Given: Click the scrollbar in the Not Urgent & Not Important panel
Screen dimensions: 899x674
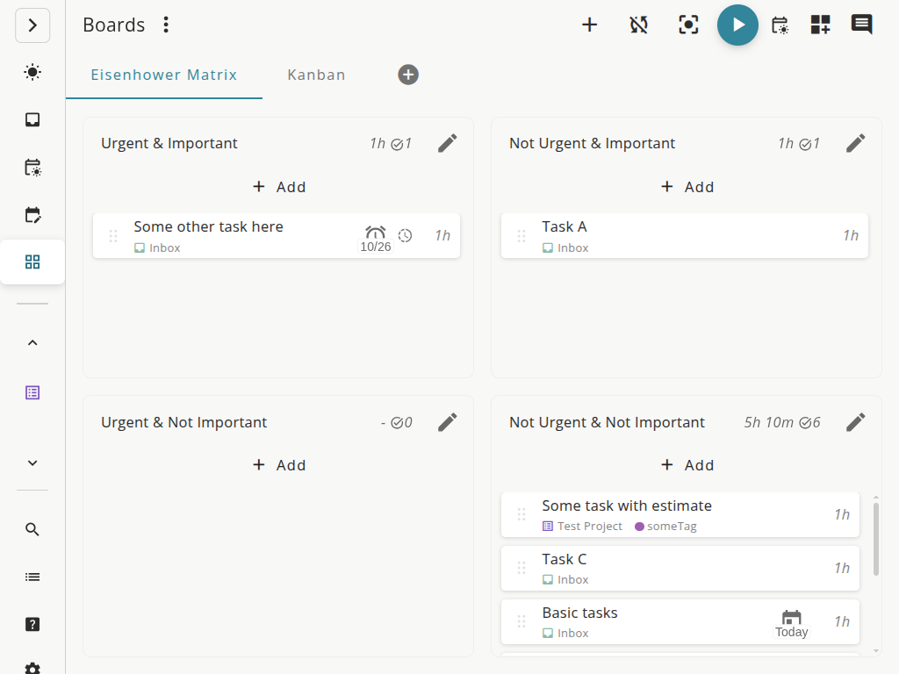Looking at the screenshot, I should (x=875, y=537).
